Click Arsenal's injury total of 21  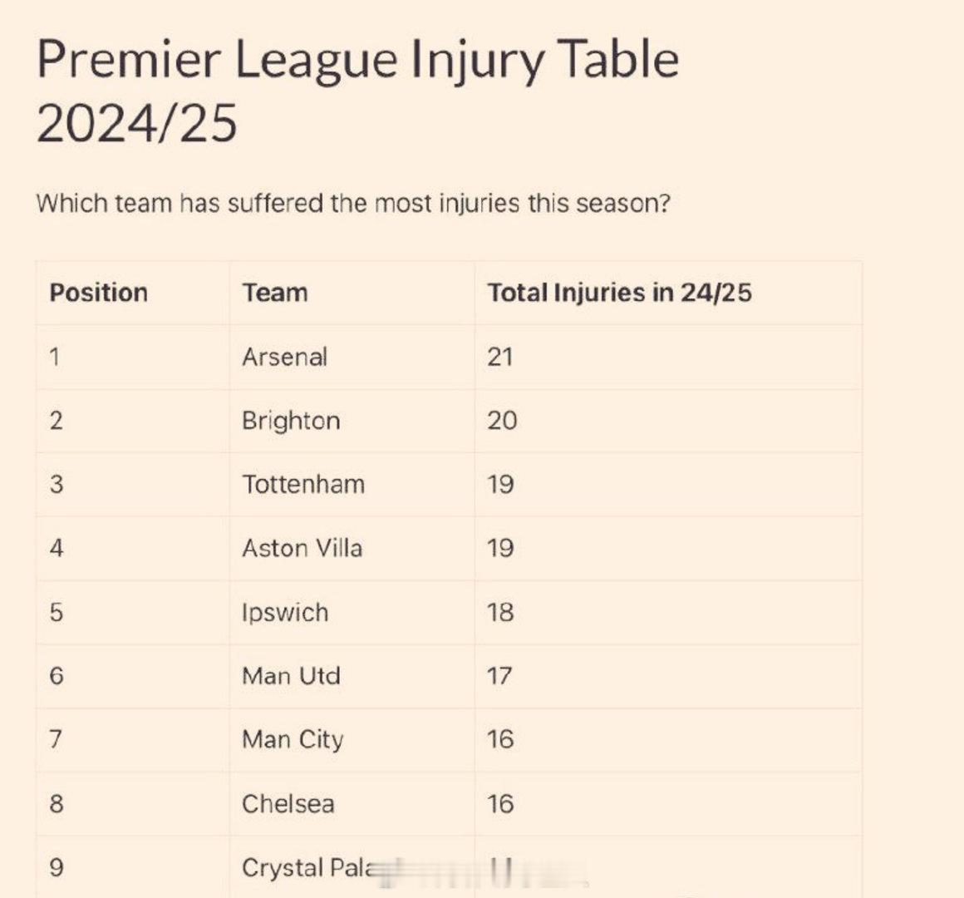click(x=499, y=357)
